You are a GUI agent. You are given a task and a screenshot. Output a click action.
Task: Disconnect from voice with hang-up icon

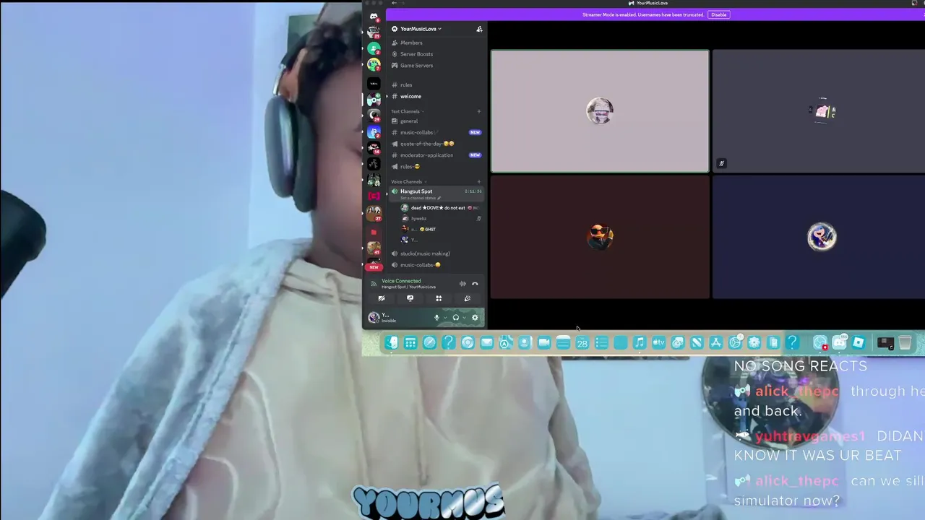point(475,284)
